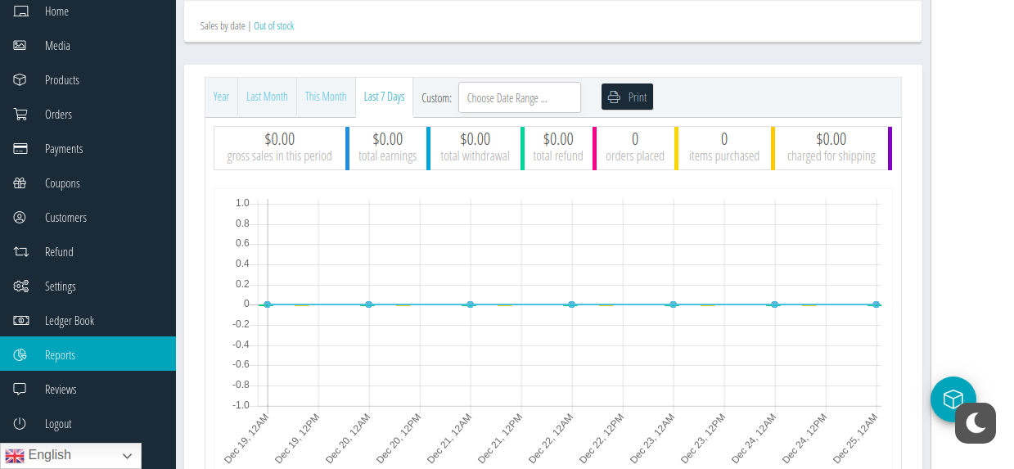Click chart data point at Dec 20, 12AM
Screen dimensions: 1014x469
click(369, 304)
